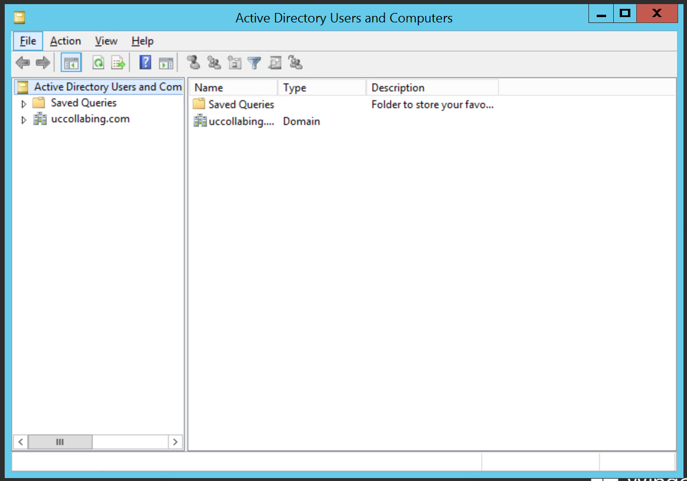Click the Export List toolbar icon
687x481 pixels.
coord(118,63)
